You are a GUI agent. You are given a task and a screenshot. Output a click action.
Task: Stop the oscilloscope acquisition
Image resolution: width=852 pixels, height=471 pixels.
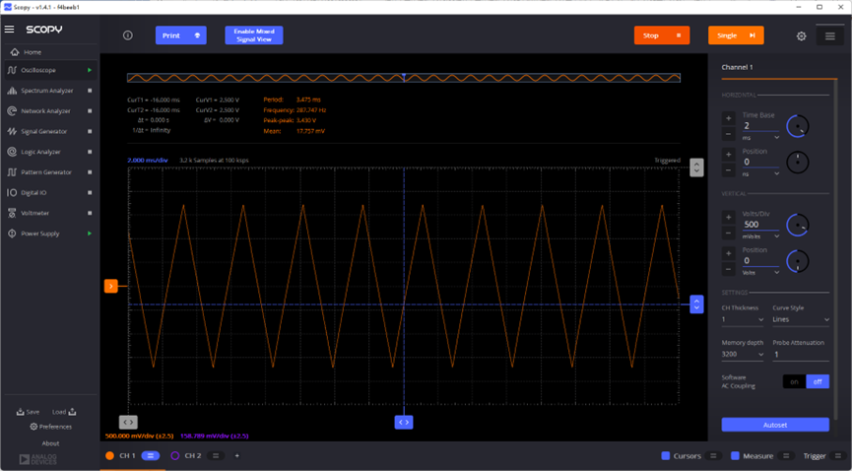pyautogui.click(x=662, y=35)
